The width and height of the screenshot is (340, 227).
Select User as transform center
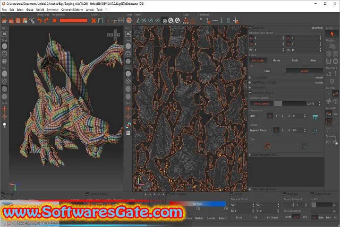(314, 61)
